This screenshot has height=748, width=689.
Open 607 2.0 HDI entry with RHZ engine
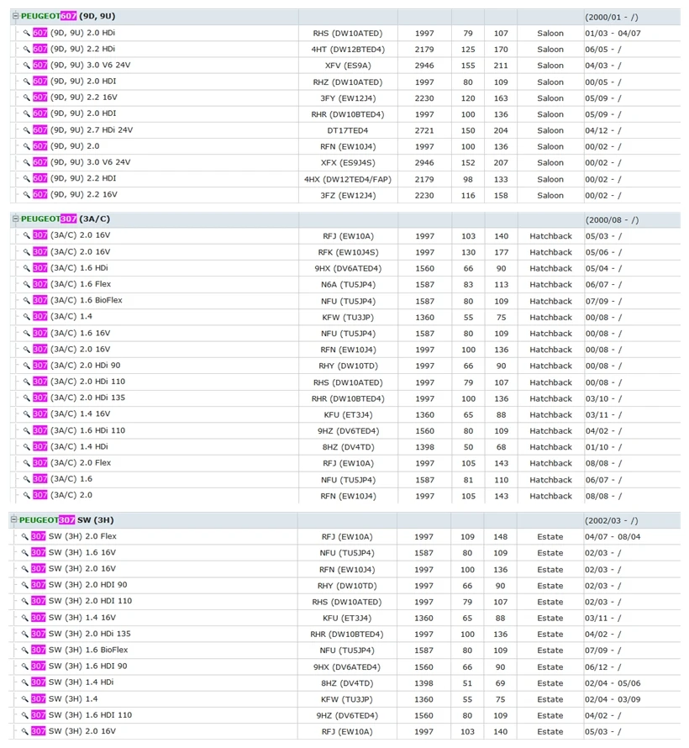pyautogui.click(x=75, y=82)
